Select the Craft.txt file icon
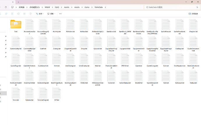This screenshot has height=125, width=201. [43, 42]
